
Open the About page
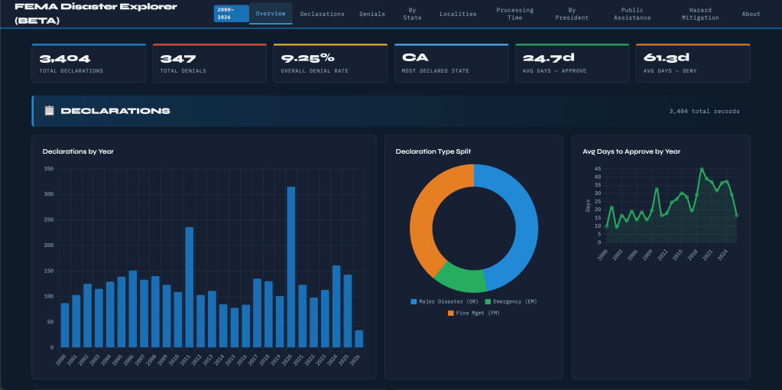(x=751, y=14)
